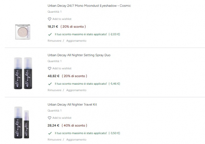Click Aggiornamento for the All Nighter Travel Kit

(x=76, y=140)
